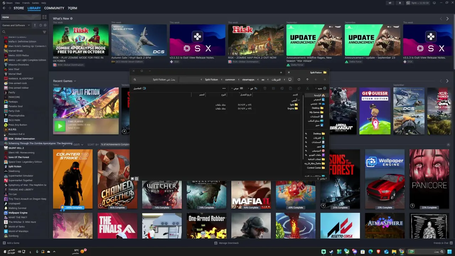Collapse the yesterday group in Explorer
The width and height of the screenshot is (455, 256).
pyautogui.click(x=299, y=100)
